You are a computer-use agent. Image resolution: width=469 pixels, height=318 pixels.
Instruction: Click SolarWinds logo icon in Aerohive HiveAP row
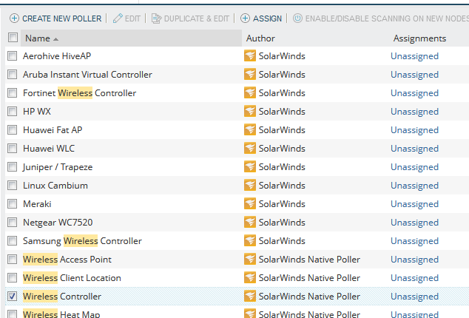pyautogui.click(x=250, y=56)
